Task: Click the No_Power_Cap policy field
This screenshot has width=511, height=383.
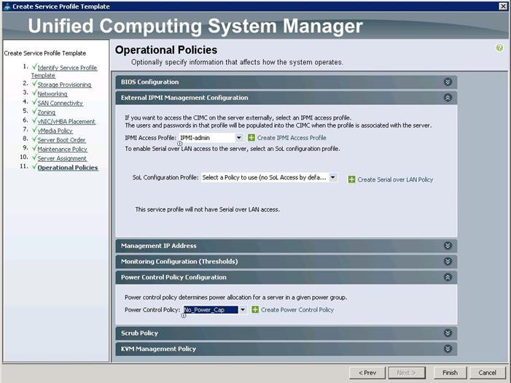Action: (x=211, y=309)
